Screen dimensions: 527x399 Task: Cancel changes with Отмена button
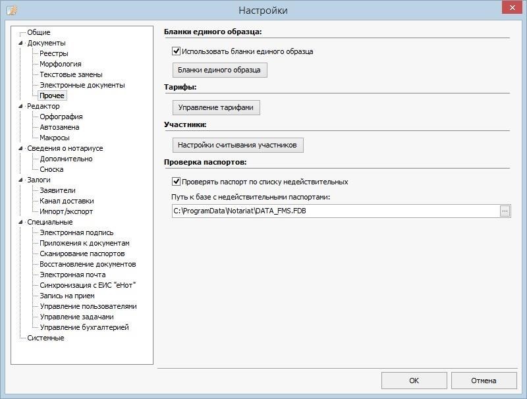484,381
